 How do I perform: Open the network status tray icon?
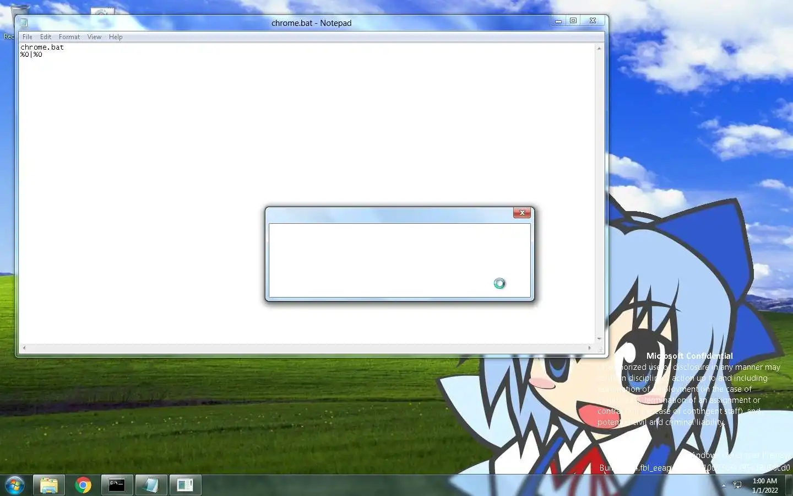[x=737, y=486]
